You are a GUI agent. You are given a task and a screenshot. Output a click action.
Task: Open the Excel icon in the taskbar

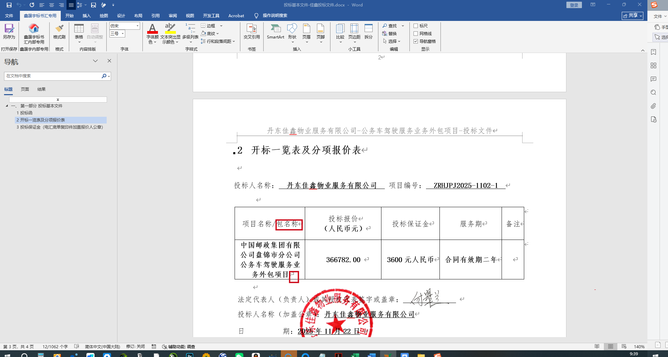(355, 355)
